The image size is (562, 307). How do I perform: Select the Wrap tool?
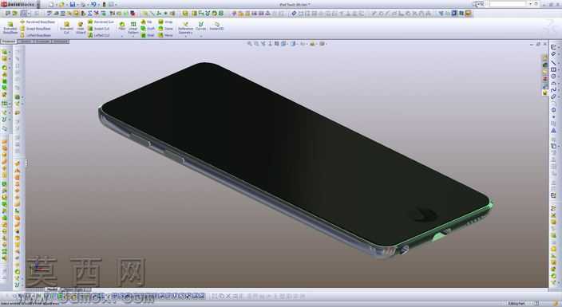coord(165,22)
